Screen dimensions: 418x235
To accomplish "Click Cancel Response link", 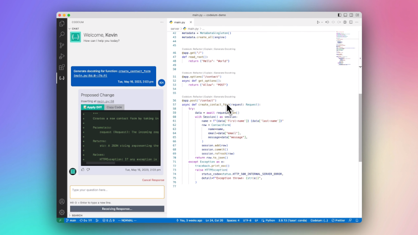I will (153, 180).
